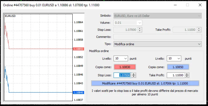Minimize the order dialog window

pos(175,5)
